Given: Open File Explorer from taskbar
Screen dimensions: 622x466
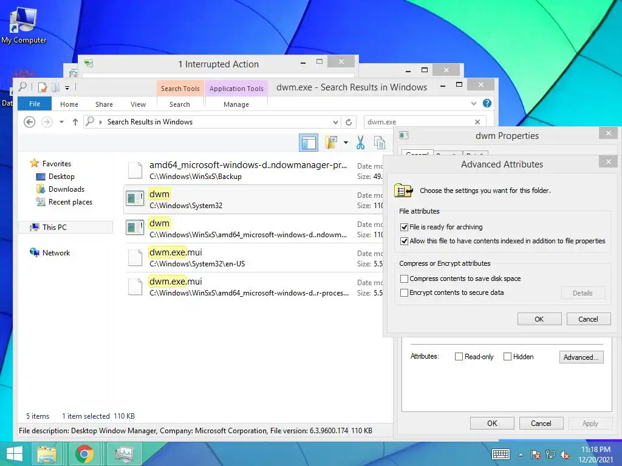Looking at the screenshot, I should pos(47,454).
